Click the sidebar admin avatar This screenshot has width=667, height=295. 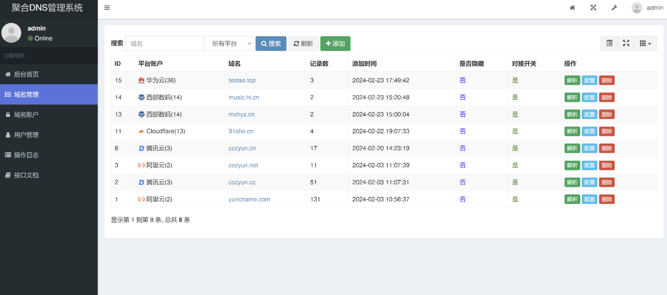(x=11, y=33)
